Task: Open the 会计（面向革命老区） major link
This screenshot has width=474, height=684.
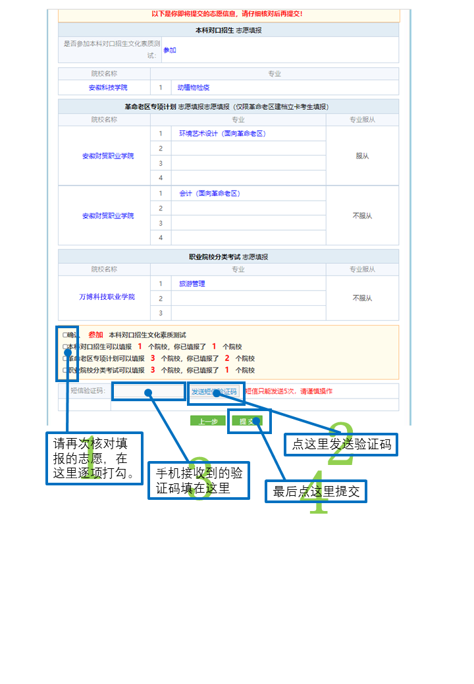Action: [x=209, y=194]
